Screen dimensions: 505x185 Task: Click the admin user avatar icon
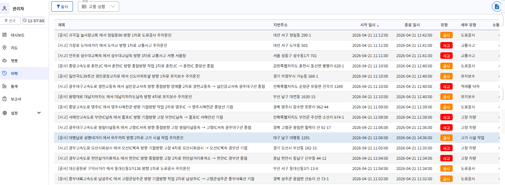pos(4,8)
